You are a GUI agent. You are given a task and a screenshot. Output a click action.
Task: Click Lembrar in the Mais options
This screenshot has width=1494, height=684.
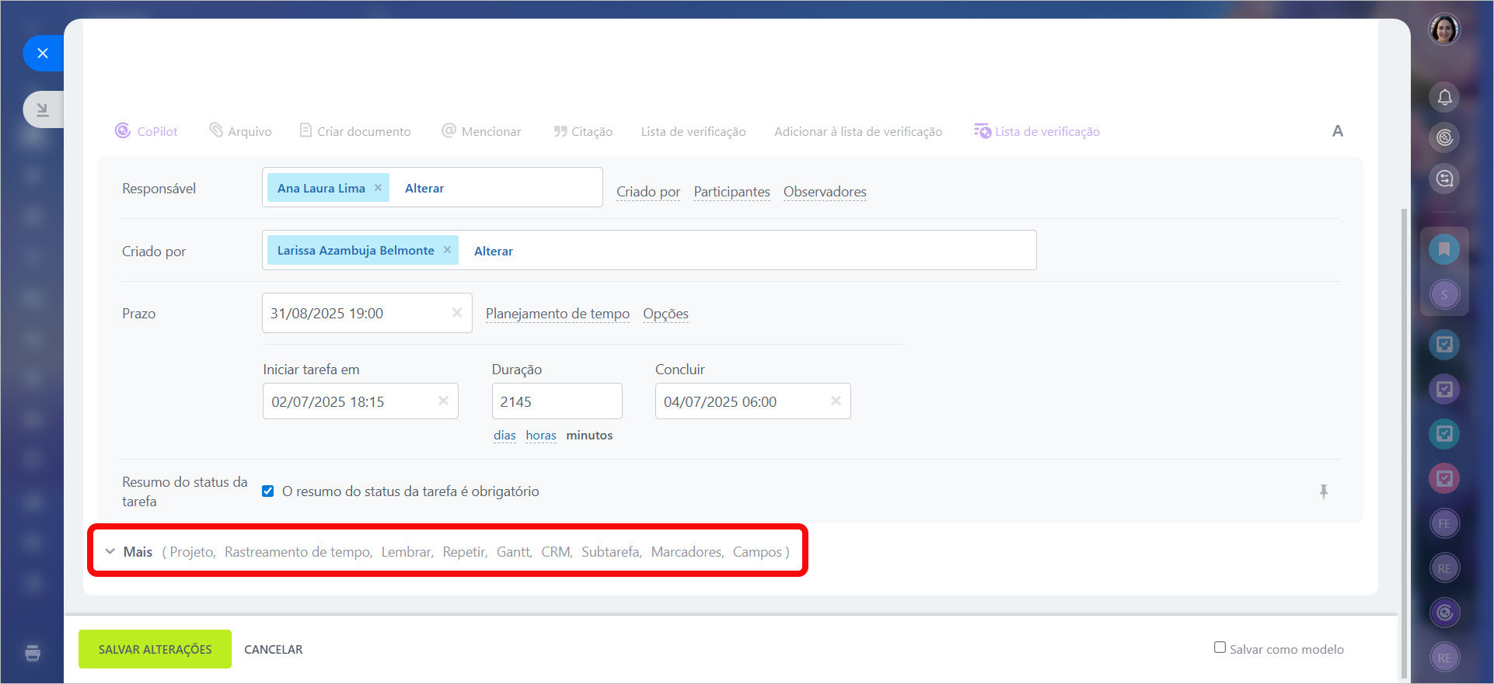[x=407, y=552]
